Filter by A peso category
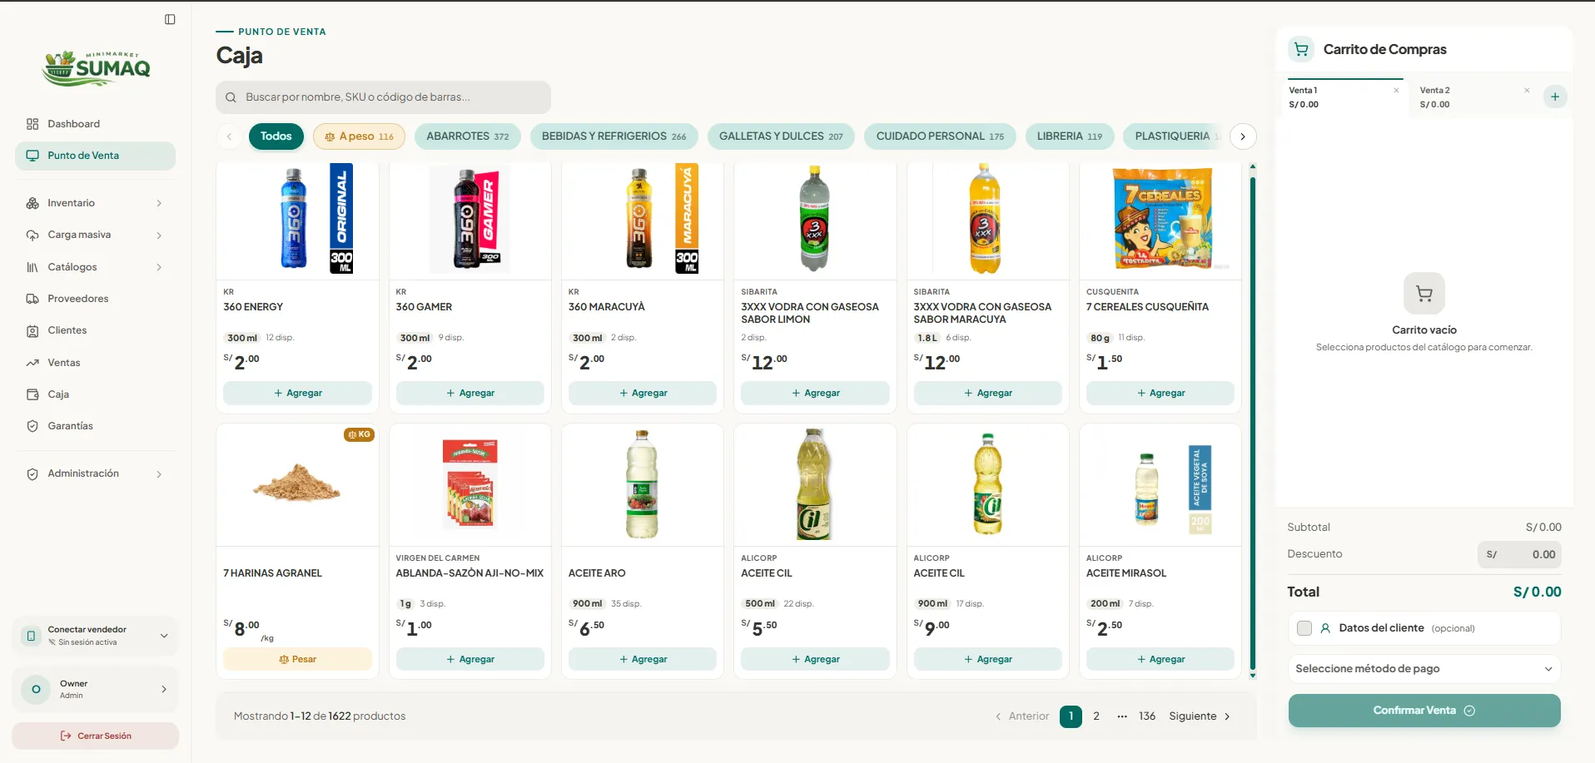Image resolution: width=1595 pixels, height=763 pixels. [x=359, y=136]
